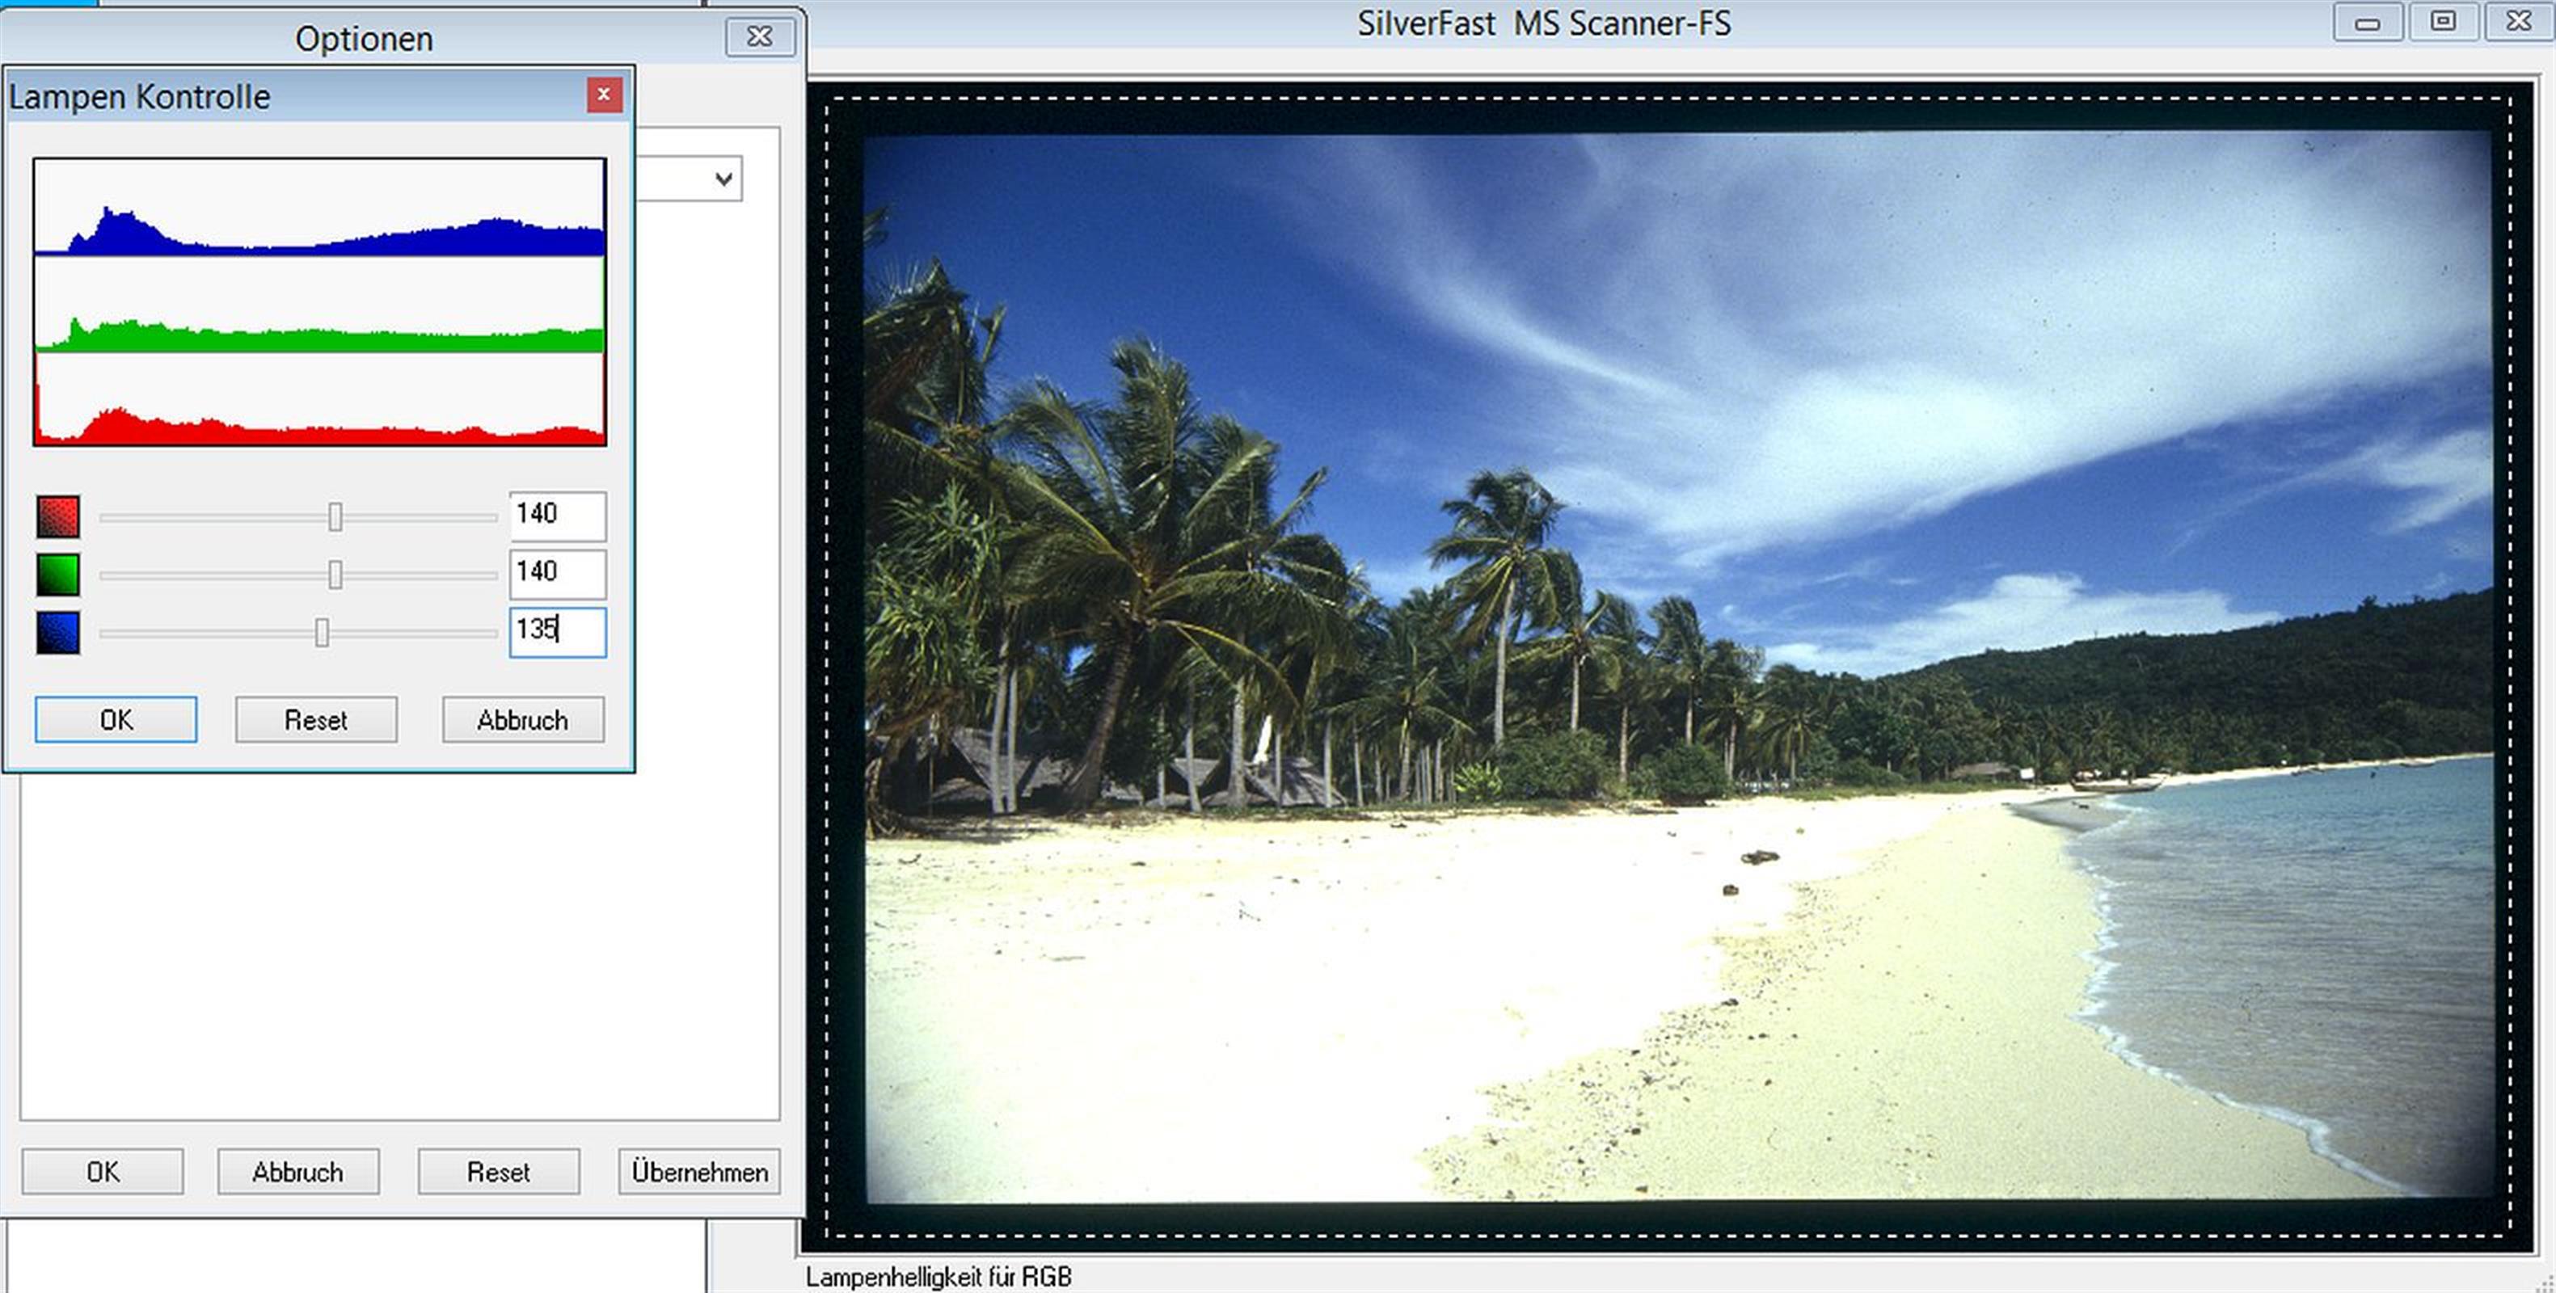This screenshot has height=1293, width=2556.
Task: Click OK at bottom of Optionen window
Action: 102,1172
